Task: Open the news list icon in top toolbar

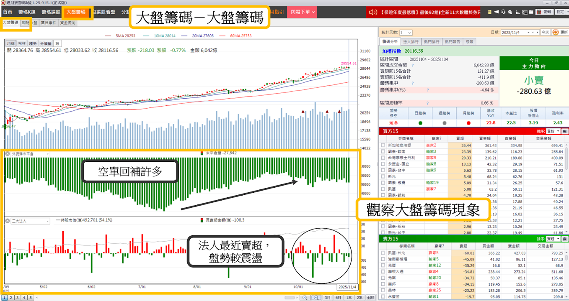Action: 525,12
